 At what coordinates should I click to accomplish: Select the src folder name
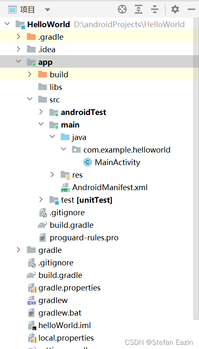tap(55, 100)
